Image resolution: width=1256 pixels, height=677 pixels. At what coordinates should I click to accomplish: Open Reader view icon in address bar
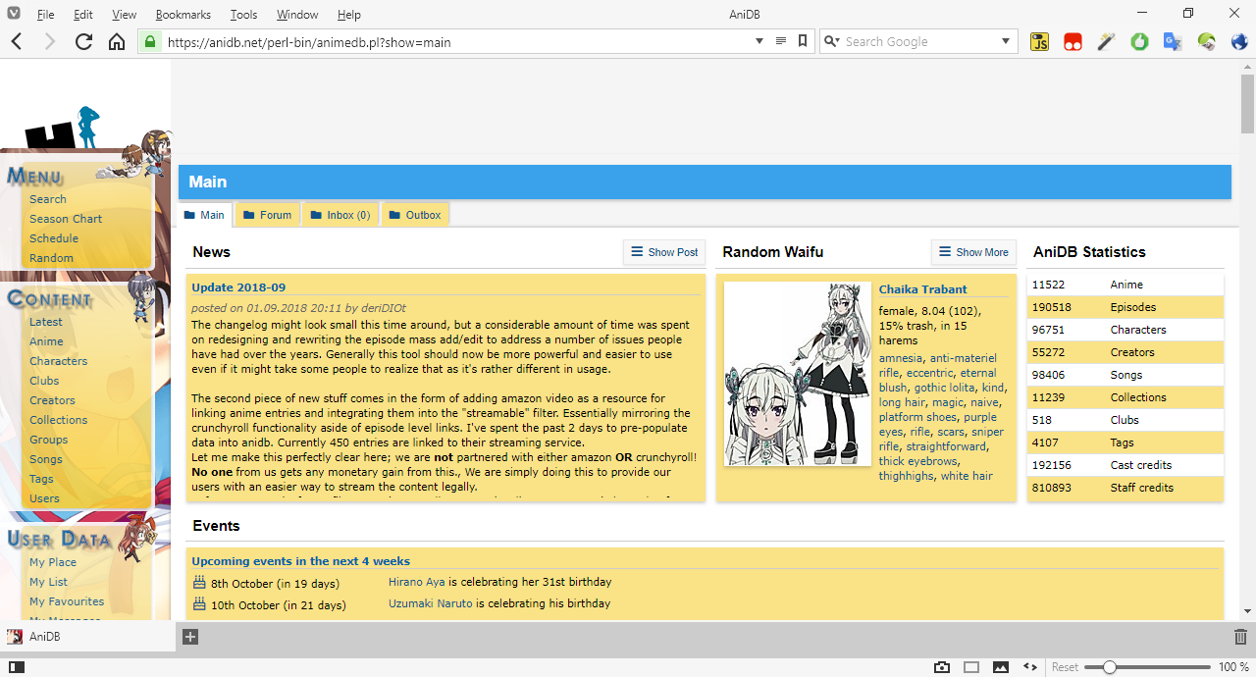click(781, 41)
